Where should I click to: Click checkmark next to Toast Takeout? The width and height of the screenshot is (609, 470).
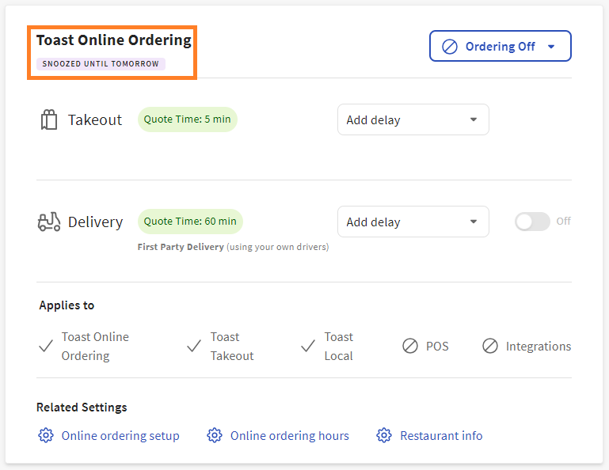point(194,347)
